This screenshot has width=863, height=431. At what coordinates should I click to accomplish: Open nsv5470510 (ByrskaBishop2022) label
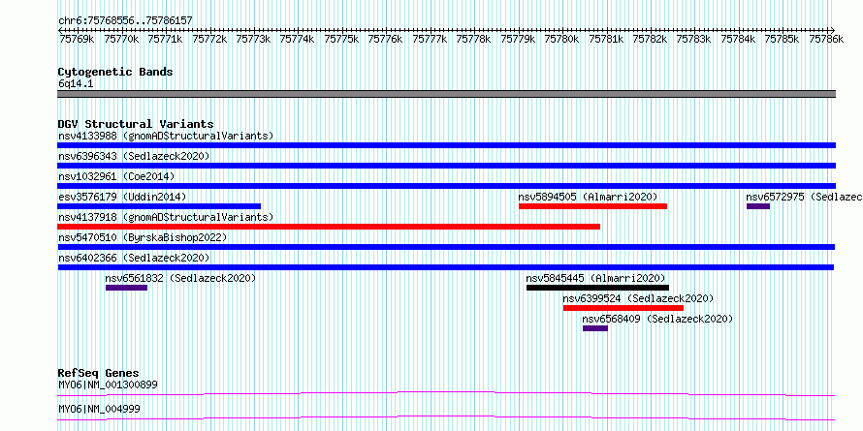click(x=143, y=237)
